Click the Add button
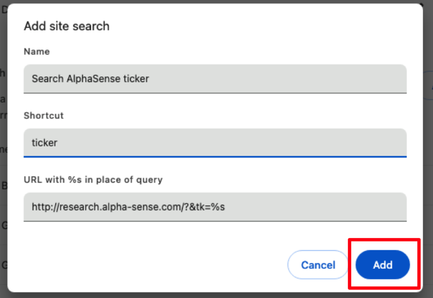This screenshot has height=298, width=433. click(x=382, y=265)
